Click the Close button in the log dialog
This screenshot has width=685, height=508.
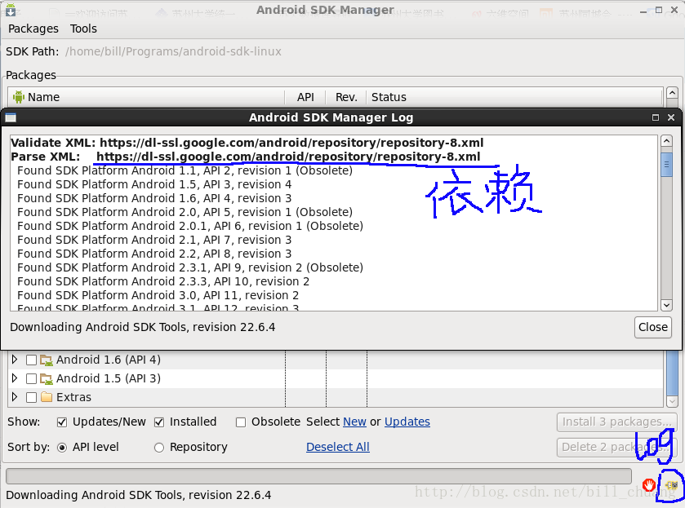[x=653, y=327]
